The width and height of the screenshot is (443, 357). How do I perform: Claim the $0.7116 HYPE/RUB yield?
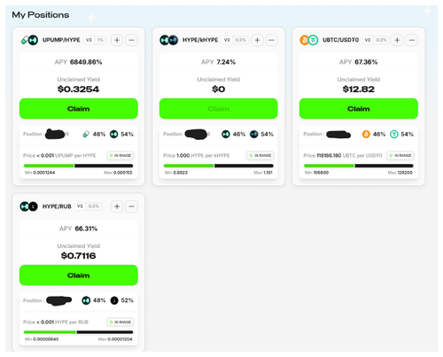click(x=79, y=276)
